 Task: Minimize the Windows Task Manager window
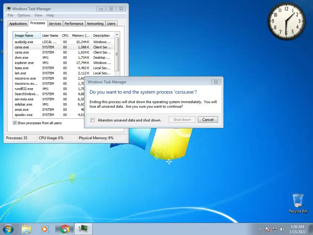click(101, 9)
